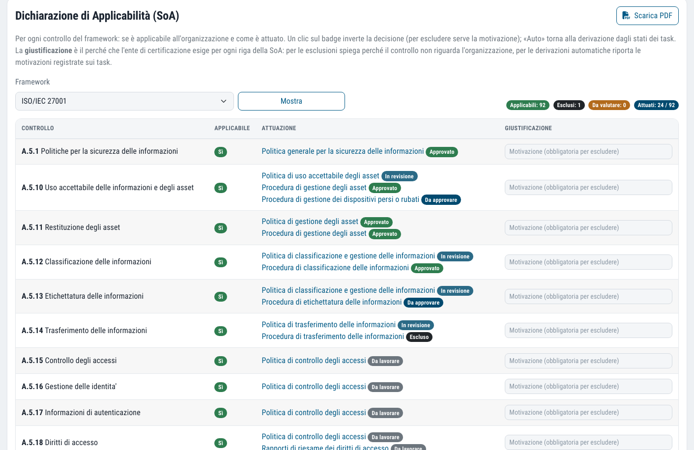Image resolution: width=694 pixels, height=450 pixels.
Task: Click the 'Attuati: 24 / 92' badge
Action: (656, 105)
